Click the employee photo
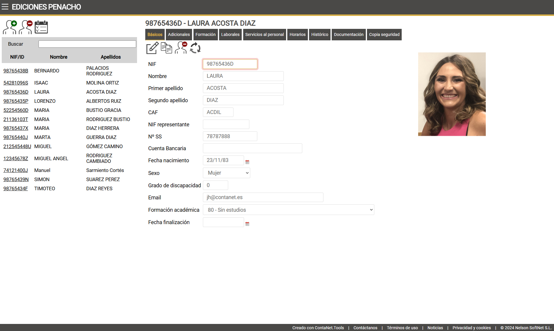Screen dimensions: 554x331 click(452, 94)
